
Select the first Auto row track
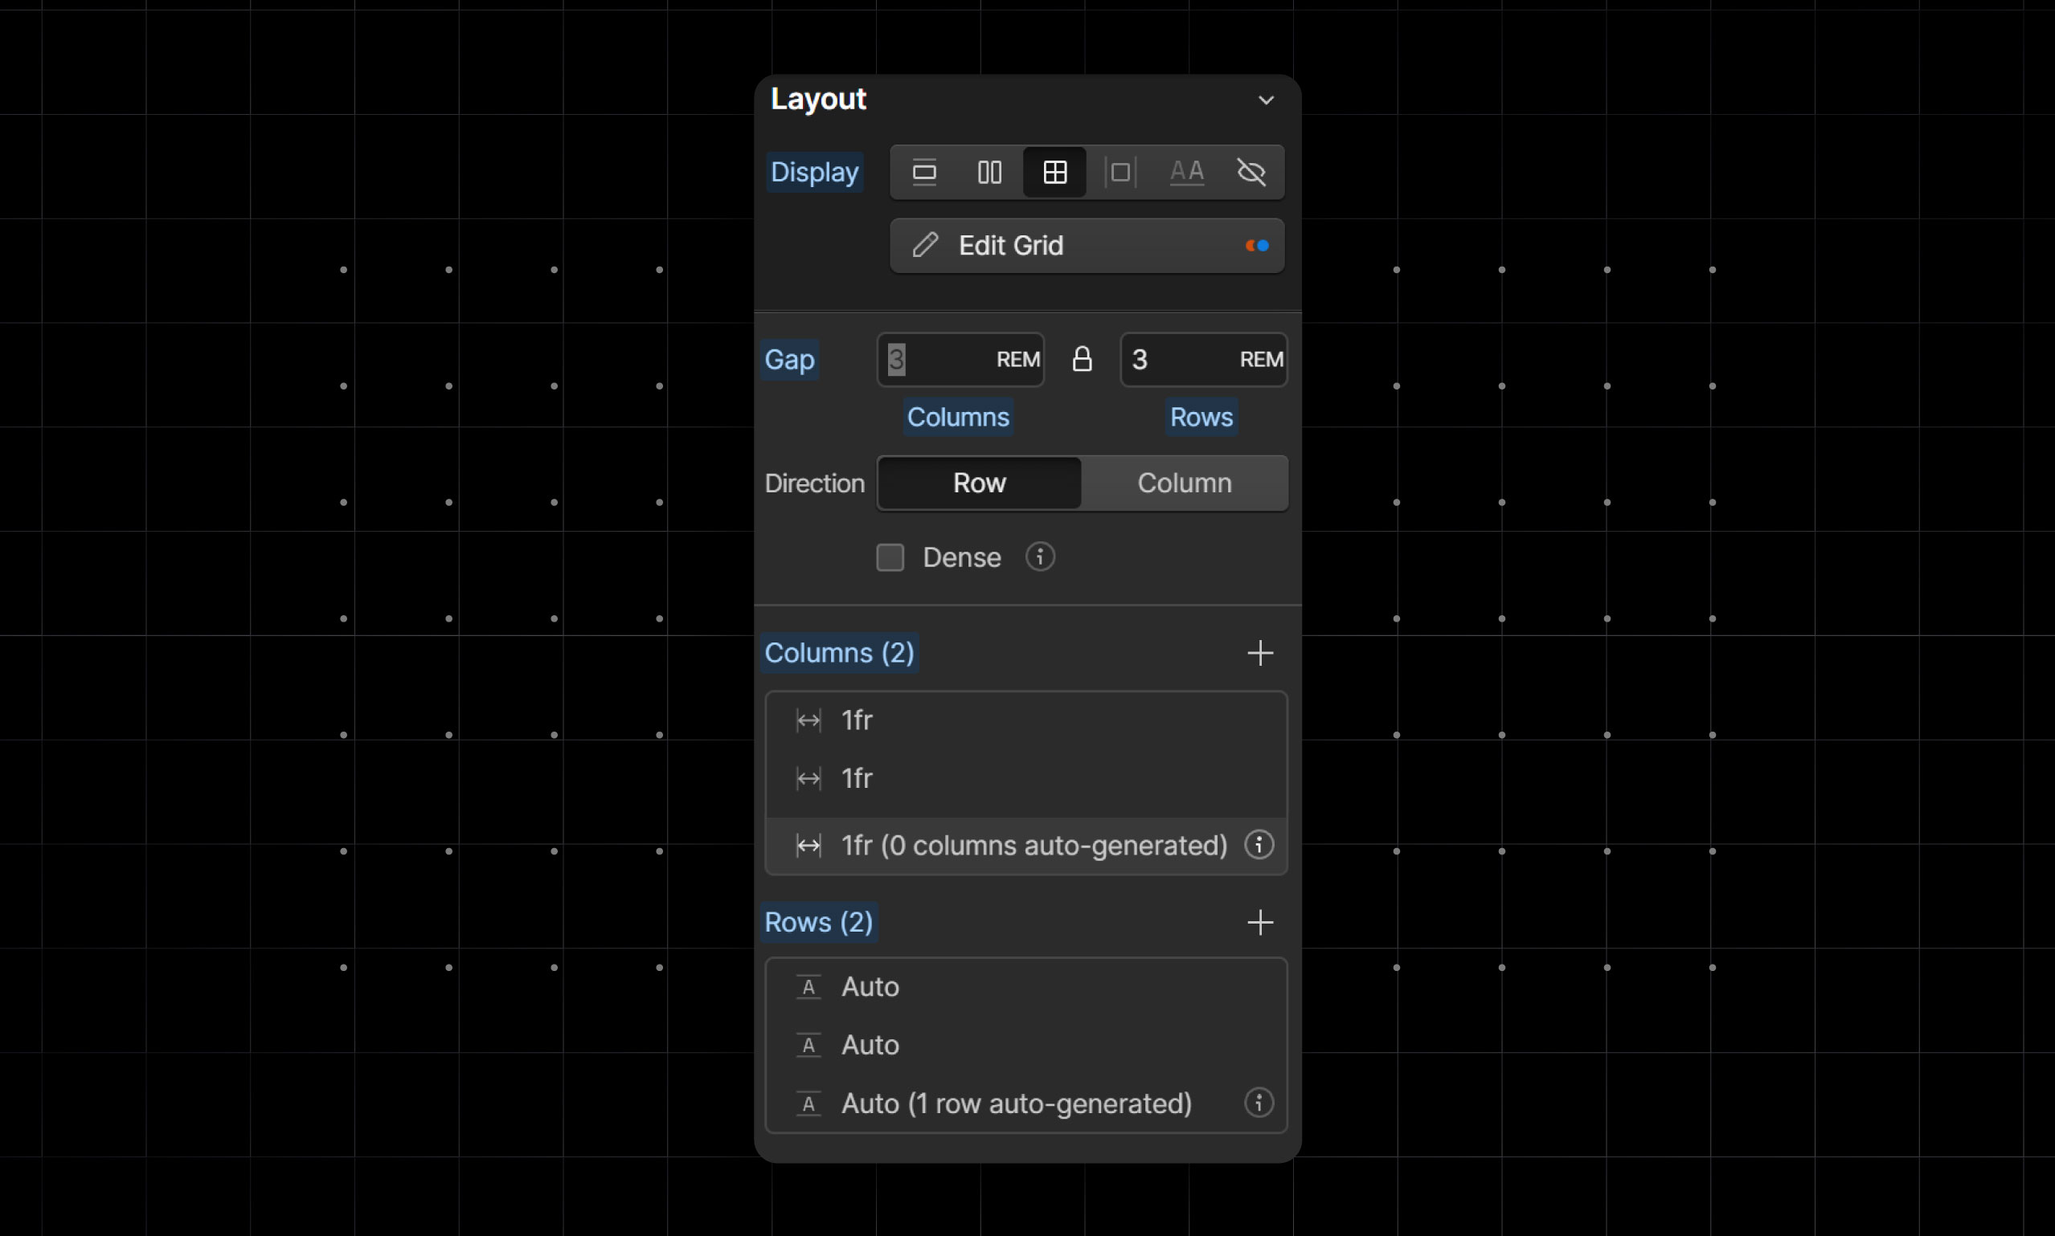[1026, 988]
